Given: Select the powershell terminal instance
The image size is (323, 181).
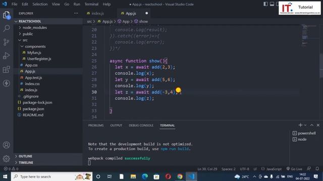Looking at the screenshot, I should click(304, 133).
